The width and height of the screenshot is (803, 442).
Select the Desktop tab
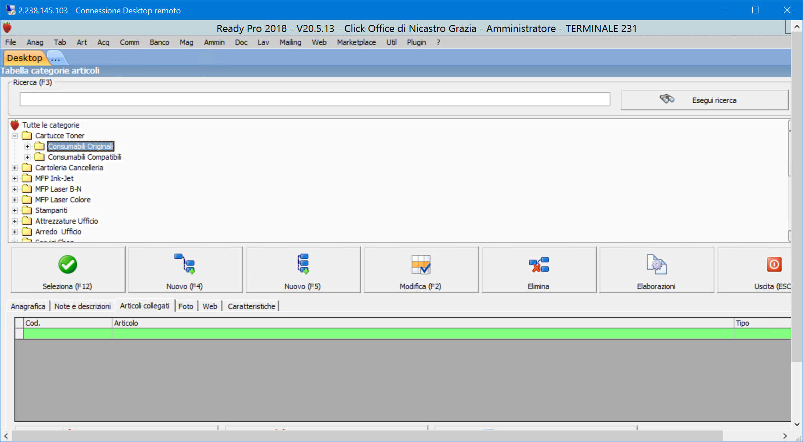[x=24, y=58]
